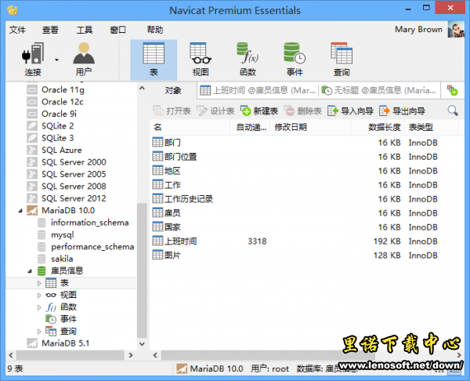Open the 用户 user manager
This screenshot has height=381, width=470.
click(x=84, y=59)
